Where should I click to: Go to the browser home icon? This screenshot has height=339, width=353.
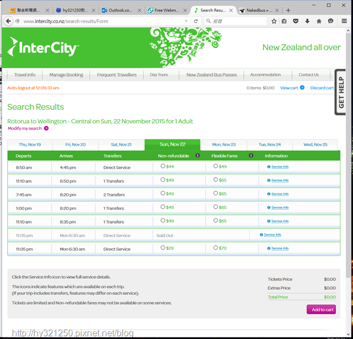click(x=319, y=21)
